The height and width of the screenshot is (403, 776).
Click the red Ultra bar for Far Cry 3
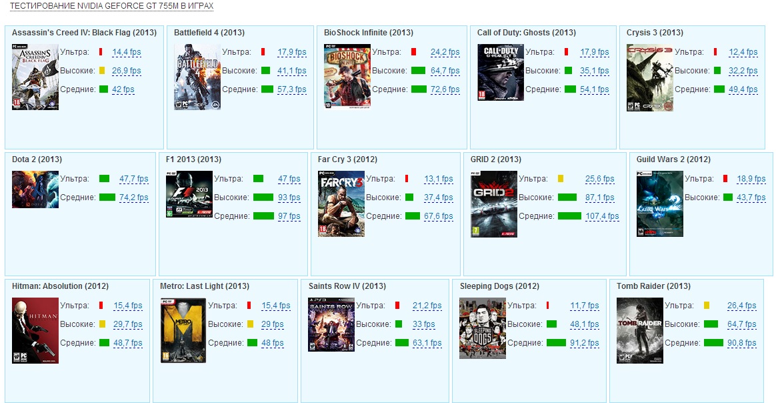(407, 179)
